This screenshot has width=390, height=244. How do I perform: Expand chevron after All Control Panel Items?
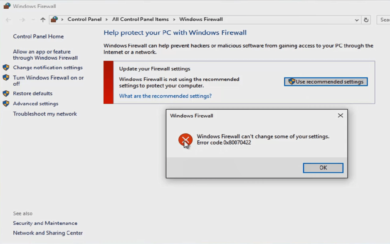point(174,19)
